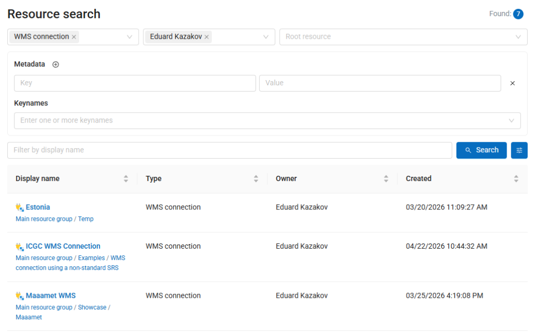Sort by Created column

coord(516,178)
